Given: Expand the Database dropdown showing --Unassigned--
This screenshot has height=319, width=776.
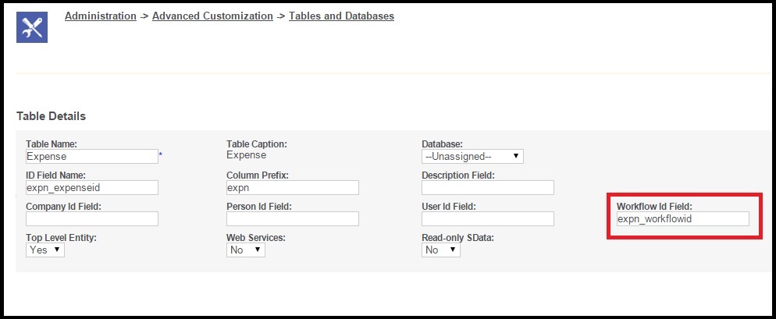Looking at the screenshot, I should click(472, 157).
